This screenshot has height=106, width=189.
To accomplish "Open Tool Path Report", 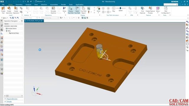I will click(x=84, y=10).
